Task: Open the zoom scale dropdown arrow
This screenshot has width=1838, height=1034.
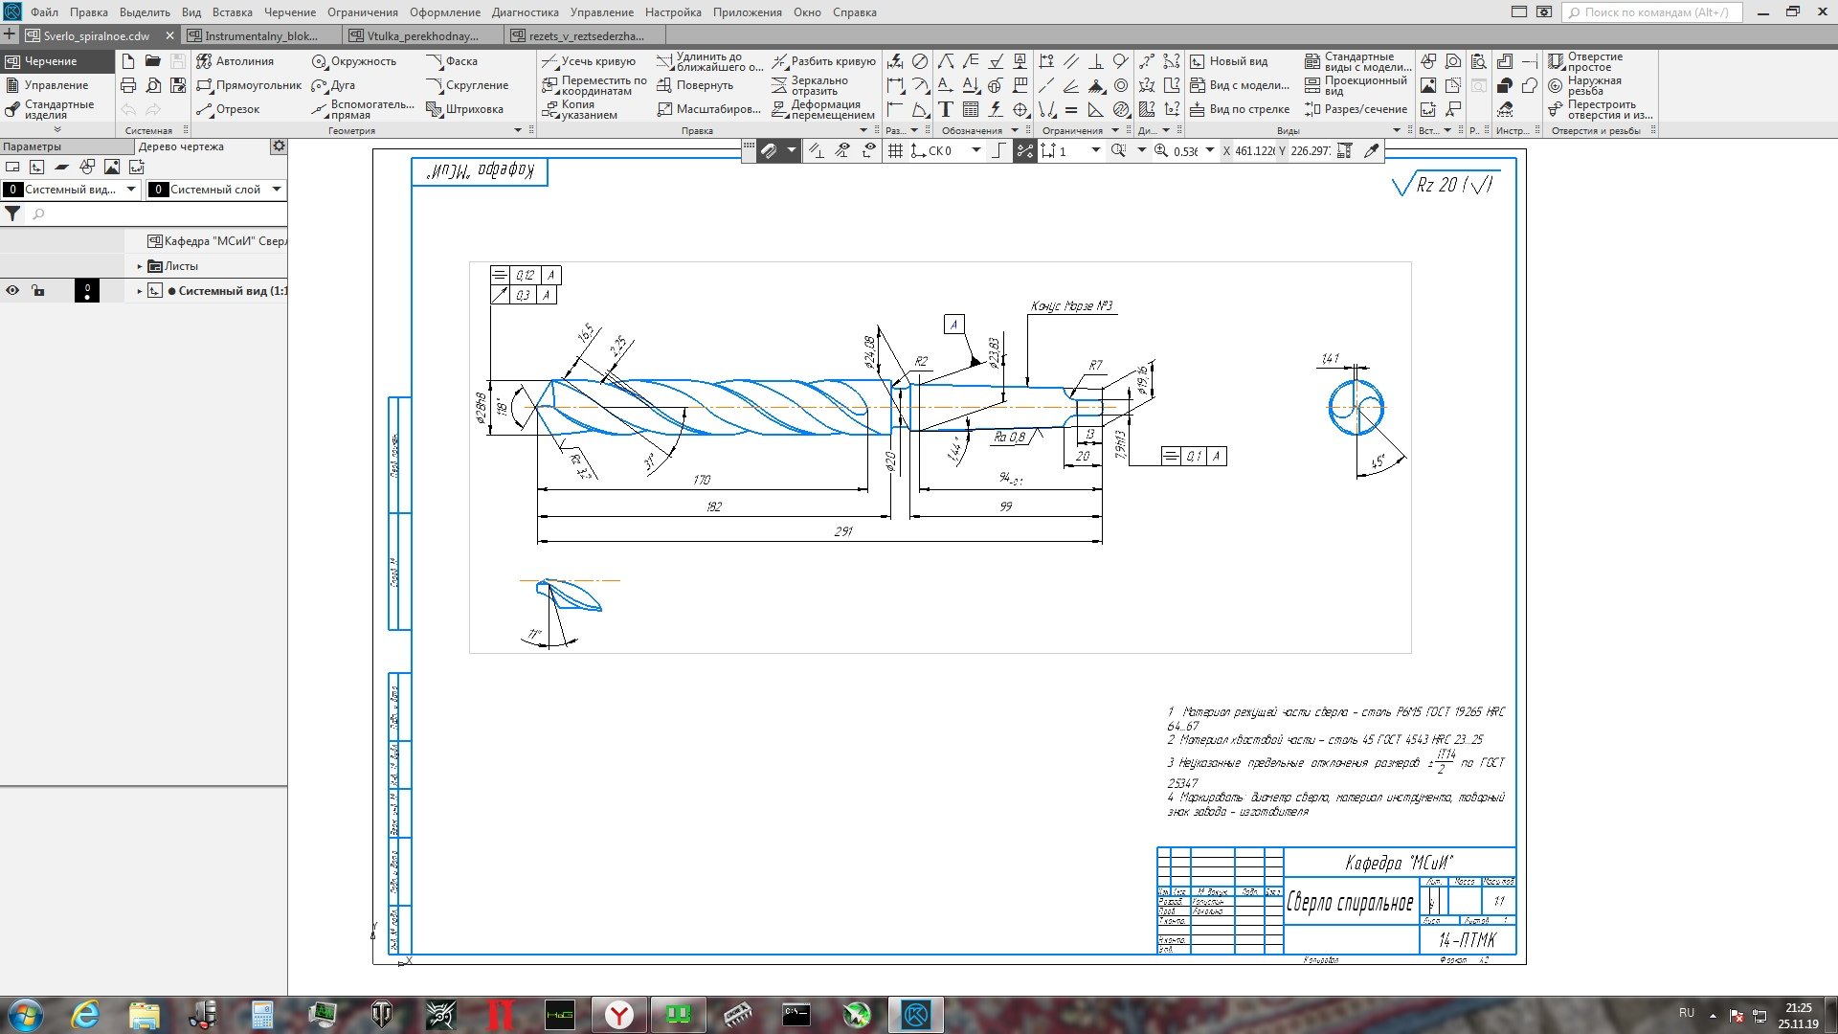Action: (x=1210, y=151)
